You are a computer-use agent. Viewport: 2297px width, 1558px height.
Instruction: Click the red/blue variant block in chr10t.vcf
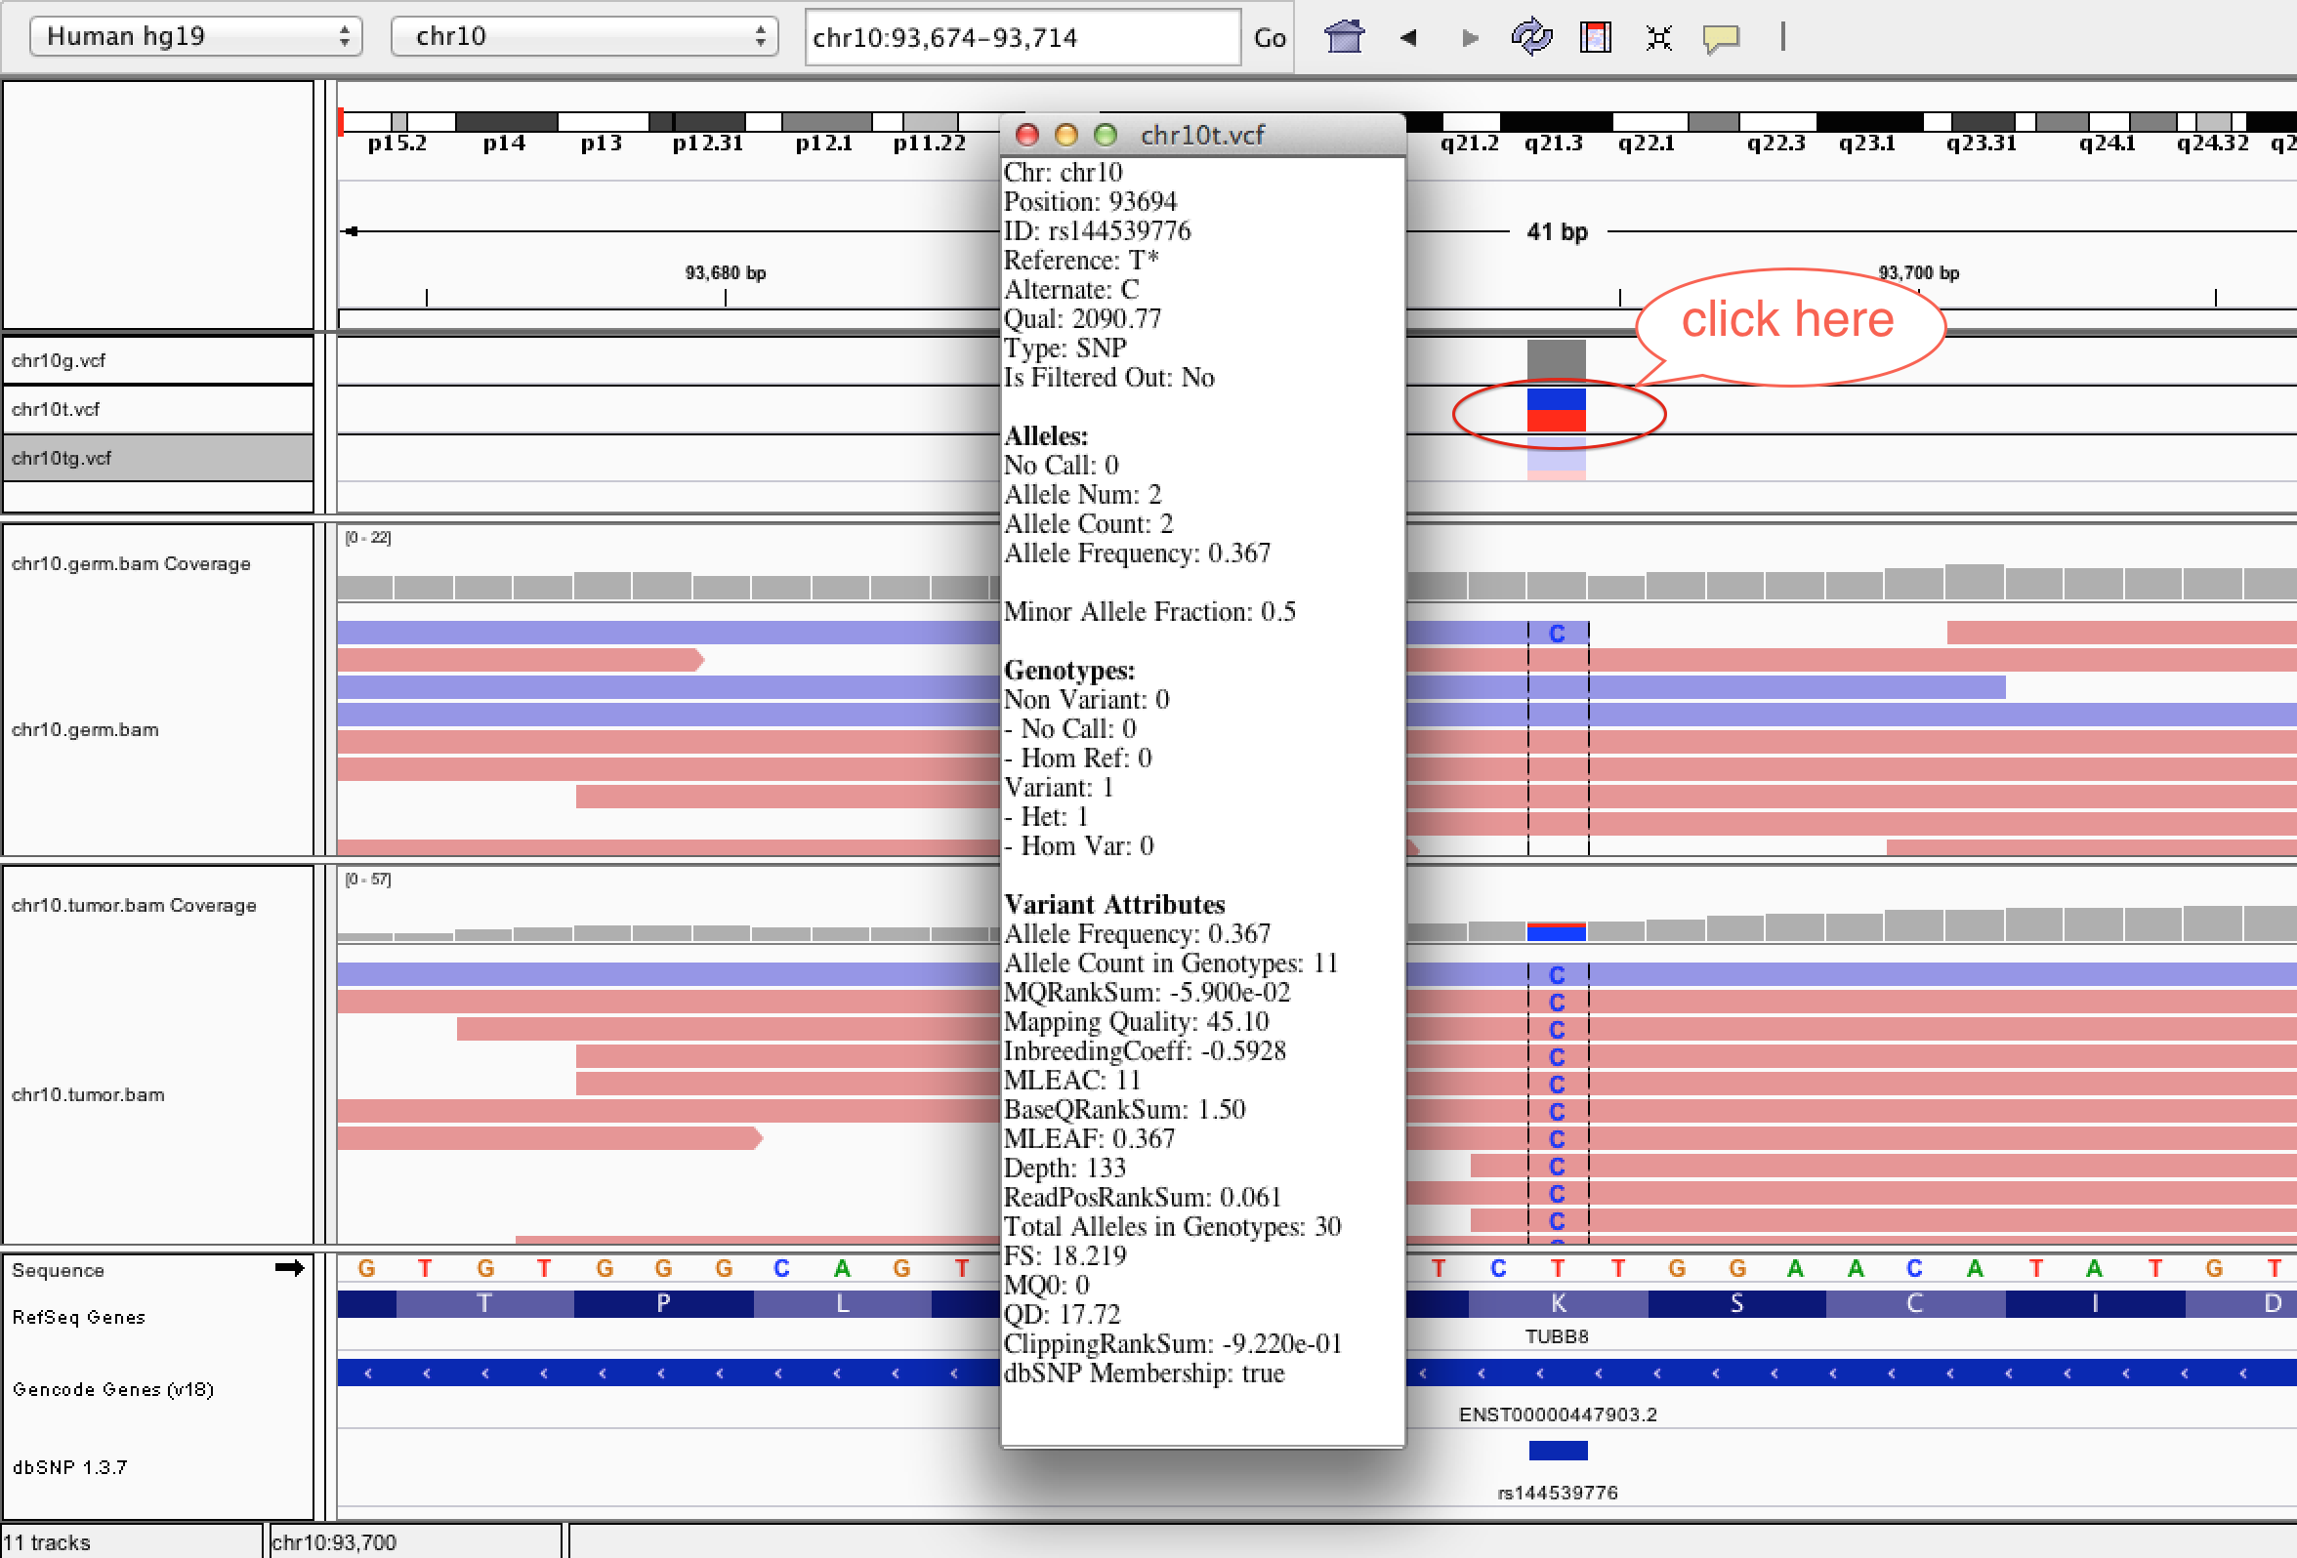(1556, 410)
